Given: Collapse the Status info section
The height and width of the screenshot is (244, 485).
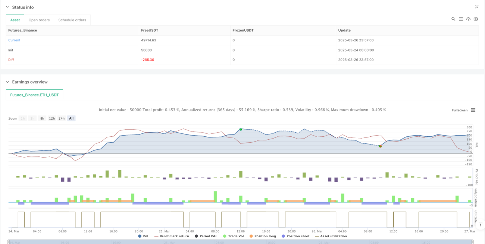Looking at the screenshot, I should coord(7,7).
